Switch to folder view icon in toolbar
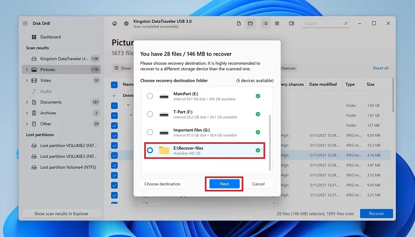Screen dimensions: 415x237 250,23
